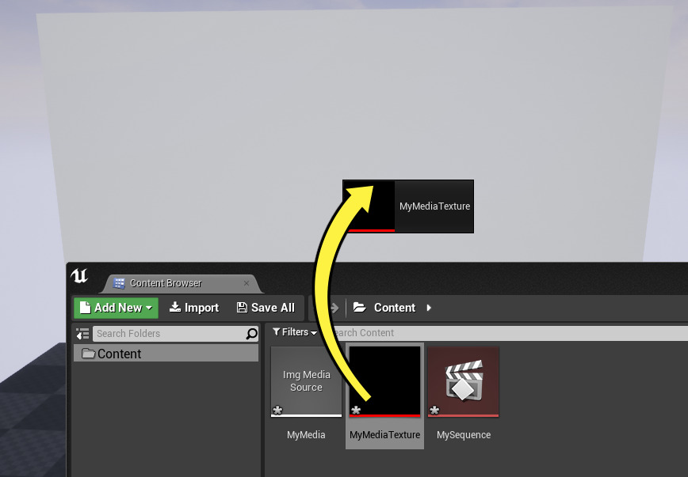Viewport: 688px width, 477px height.
Task: Click the Content breadcrumb label
Action: (395, 308)
